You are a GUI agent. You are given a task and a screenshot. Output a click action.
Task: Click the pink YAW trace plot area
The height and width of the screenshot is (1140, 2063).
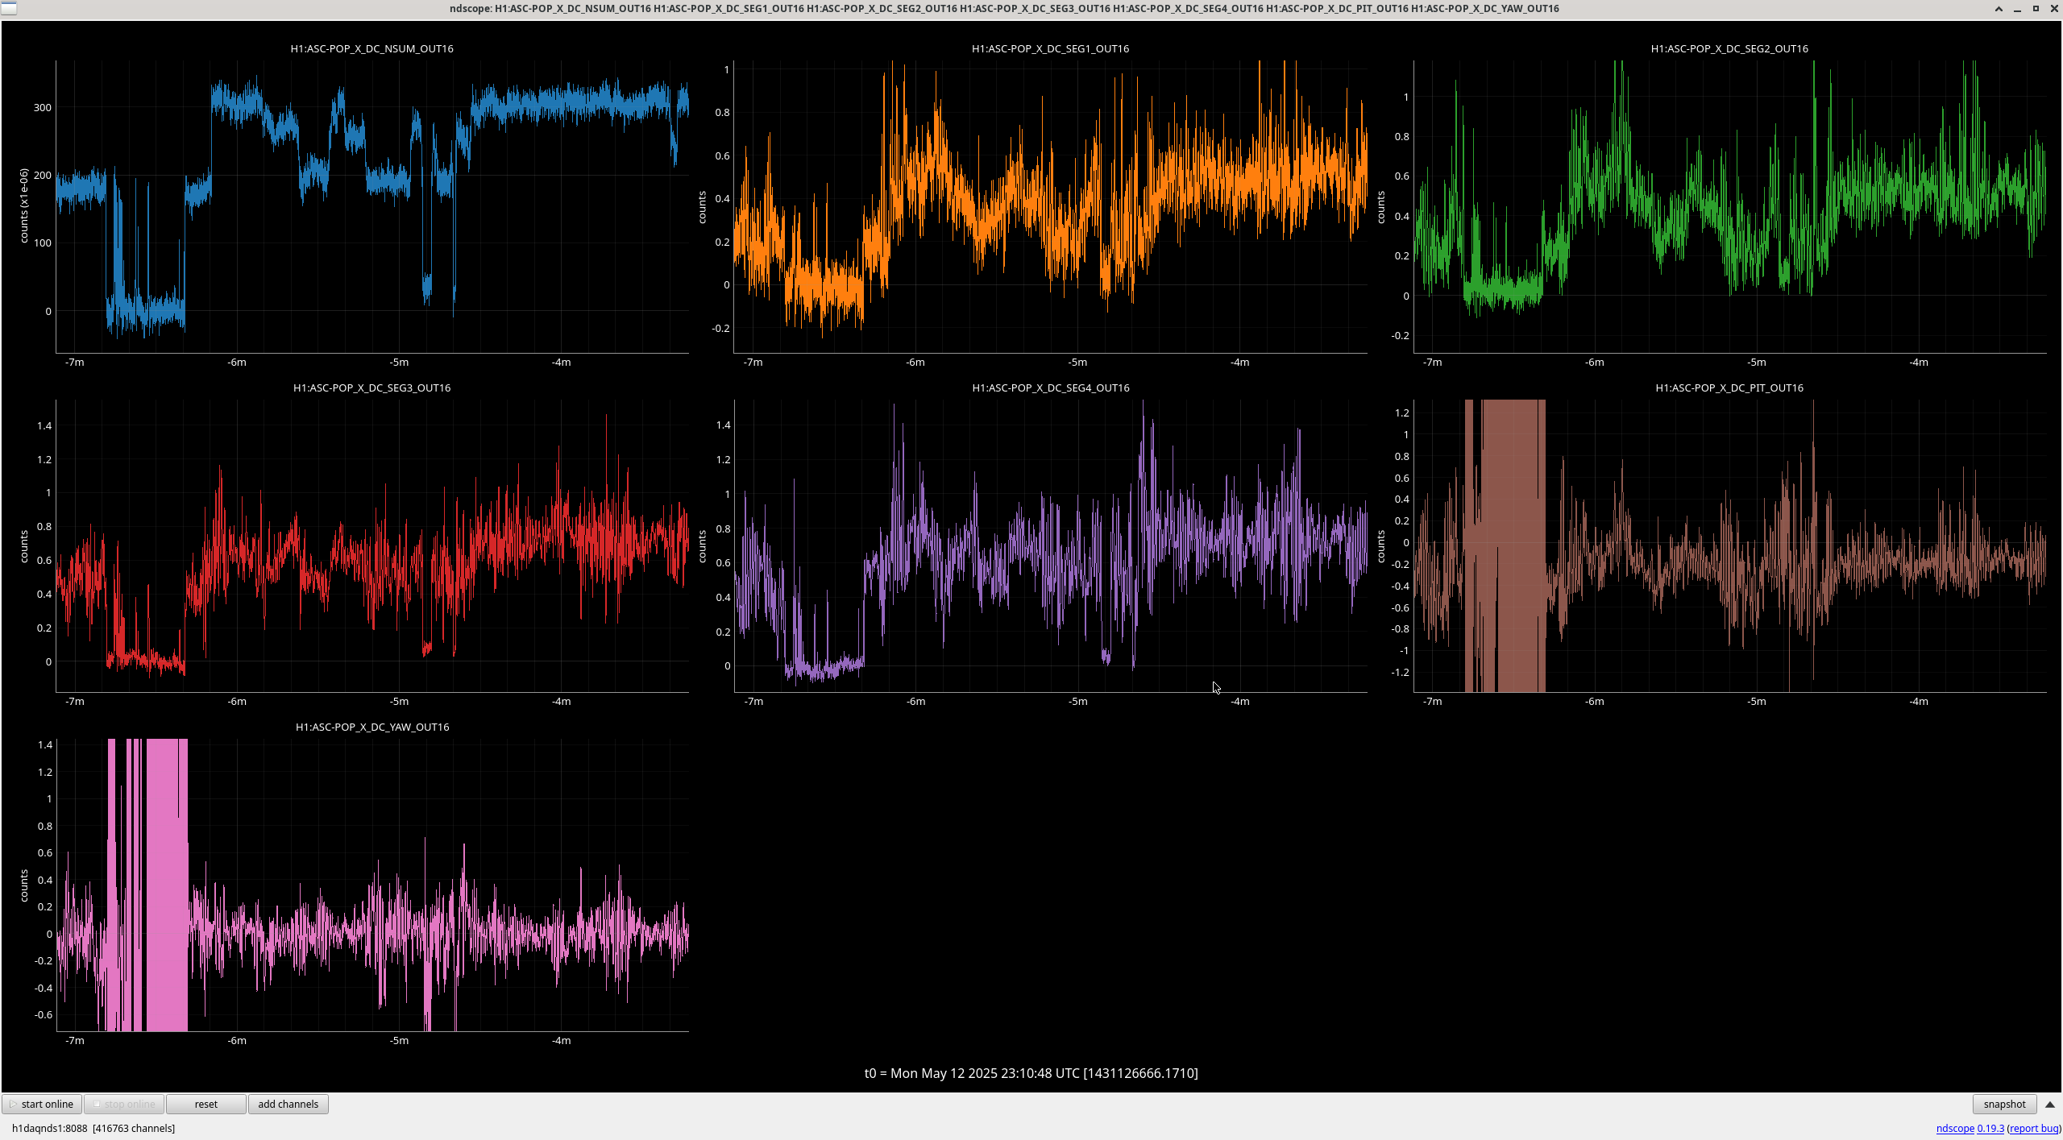tap(372, 885)
